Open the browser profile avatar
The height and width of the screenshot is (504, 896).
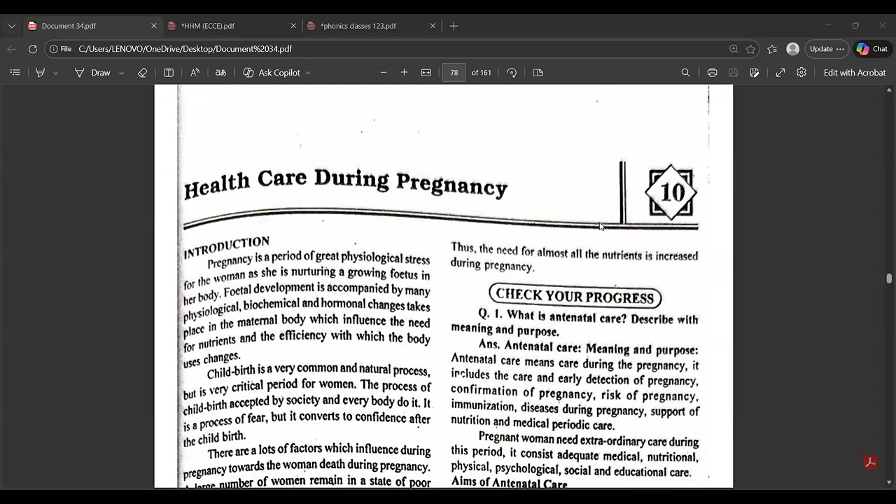(793, 49)
